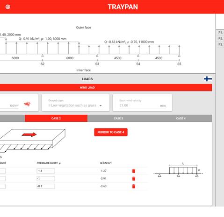Click the beam load schematic diagram
This screenshot has height=217, width=224.
[178, 170]
